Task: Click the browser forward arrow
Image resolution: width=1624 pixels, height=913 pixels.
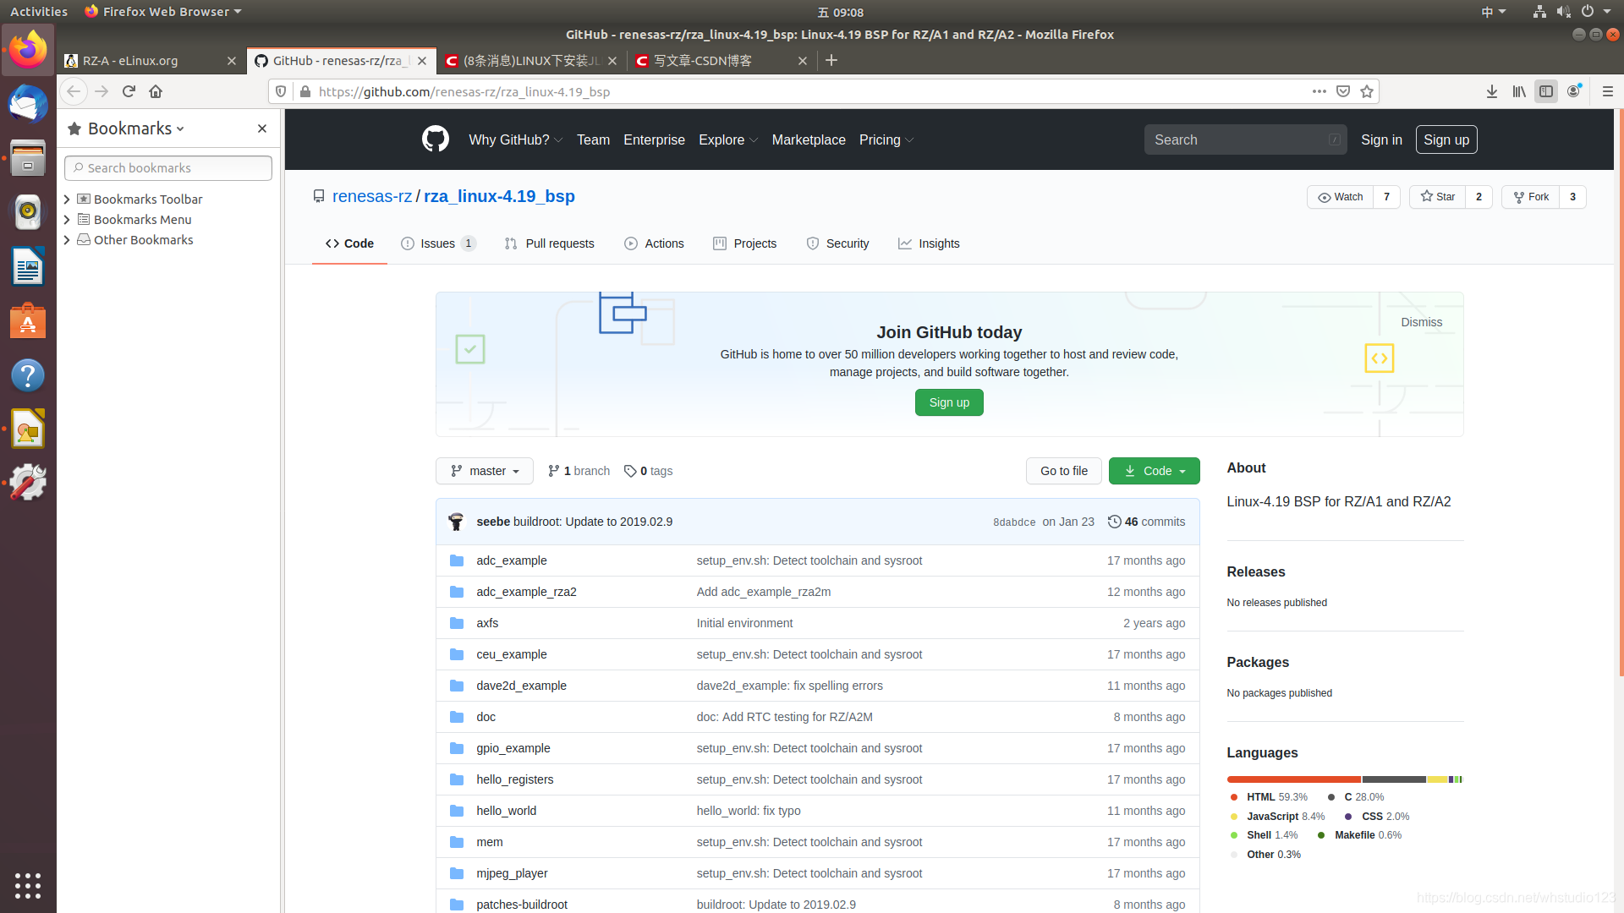Action: click(x=101, y=91)
